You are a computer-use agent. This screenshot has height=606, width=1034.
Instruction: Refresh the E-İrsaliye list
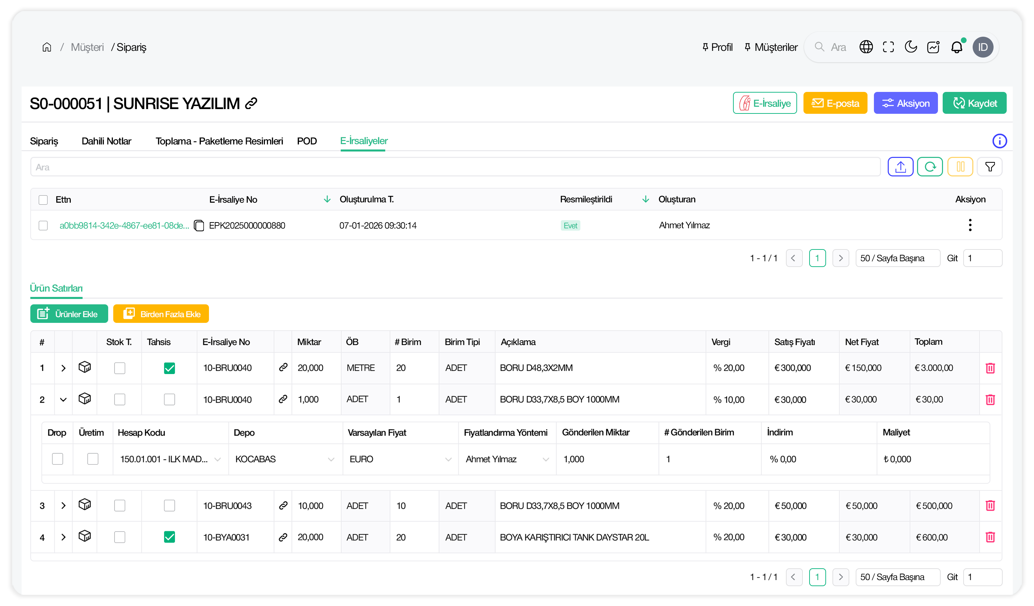coord(930,167)
